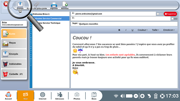Open the Couleur dropdown
Image resolution: width=180 pixels, height=101 pixels.
pos(143,30)
